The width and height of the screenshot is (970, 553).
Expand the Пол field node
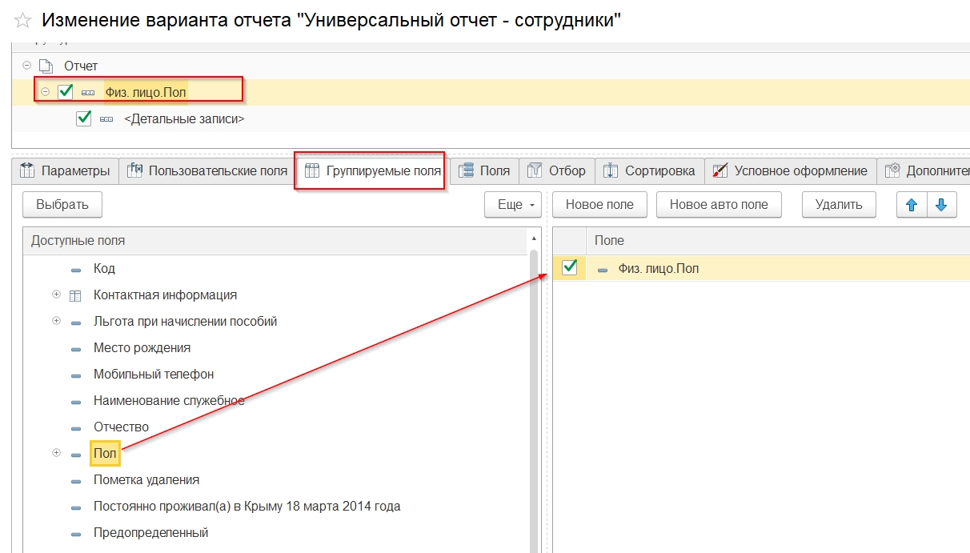click(56, 453)
